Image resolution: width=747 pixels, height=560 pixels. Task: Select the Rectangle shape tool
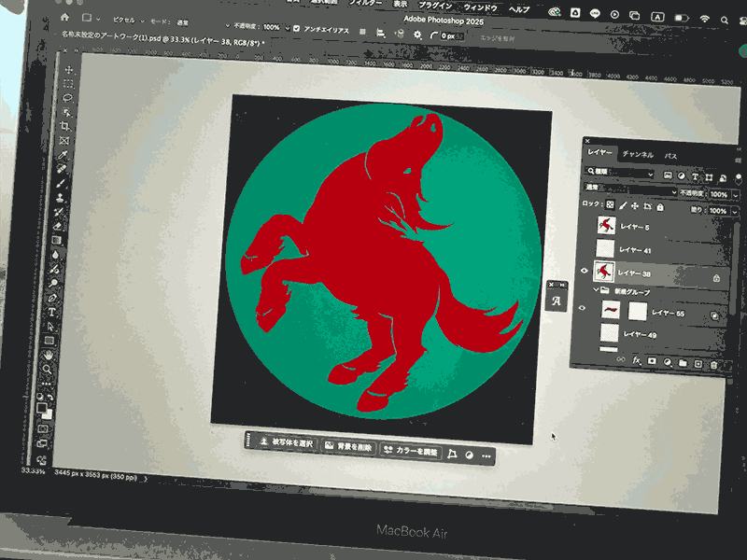coord(49,341)
